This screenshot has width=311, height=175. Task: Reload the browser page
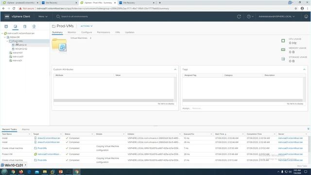[14, 9]
